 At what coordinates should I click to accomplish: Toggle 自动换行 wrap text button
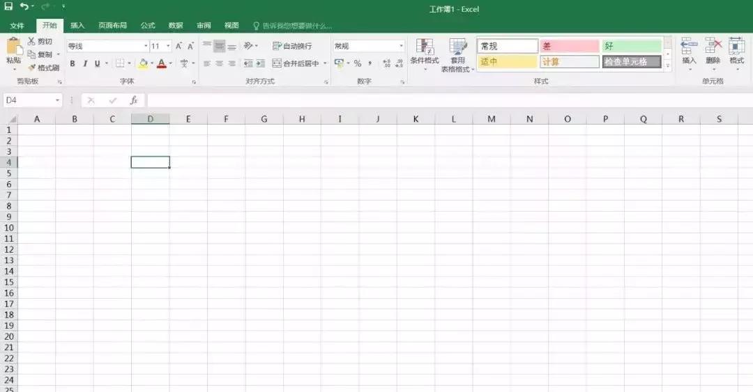coord(292,46)
